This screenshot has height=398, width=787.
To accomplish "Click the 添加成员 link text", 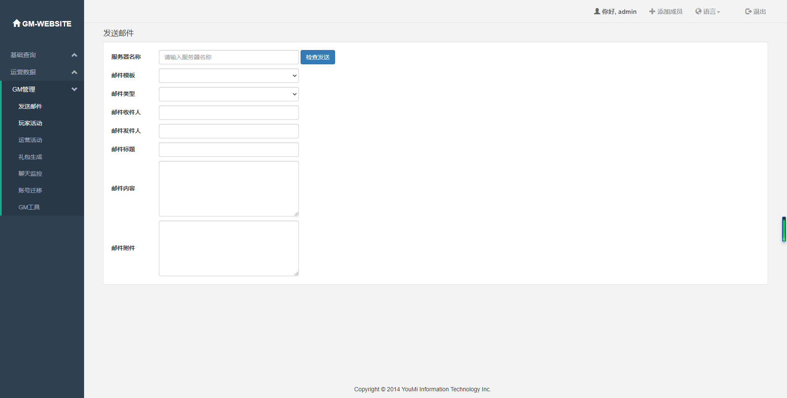I will 670,11.
